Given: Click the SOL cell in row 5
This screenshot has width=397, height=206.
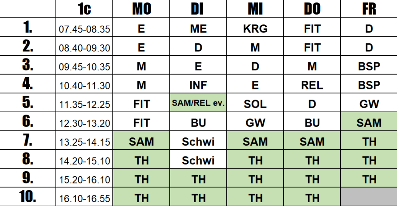Looking at the screenshot, I should [255, 103].
